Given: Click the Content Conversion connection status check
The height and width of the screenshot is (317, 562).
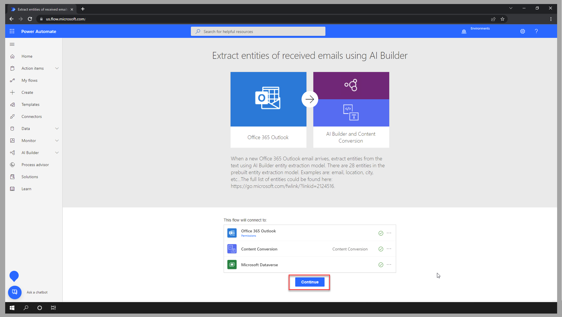Looking at the screenshot, I should pyautogui.click(x=381, y=249).
